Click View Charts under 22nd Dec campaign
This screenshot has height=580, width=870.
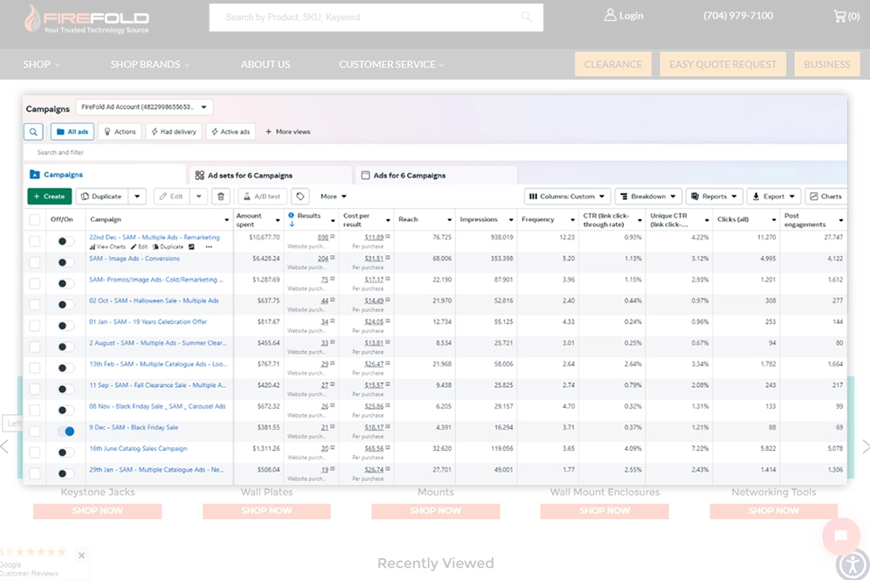107,246
